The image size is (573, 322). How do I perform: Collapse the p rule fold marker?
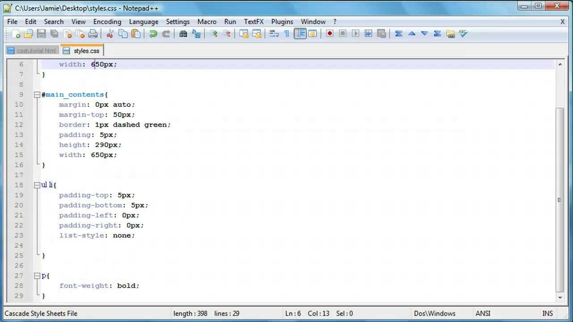pyautogui.click(x=37, y=275)
